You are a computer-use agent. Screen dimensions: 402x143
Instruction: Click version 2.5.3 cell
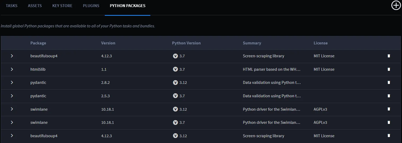point(105,96)
